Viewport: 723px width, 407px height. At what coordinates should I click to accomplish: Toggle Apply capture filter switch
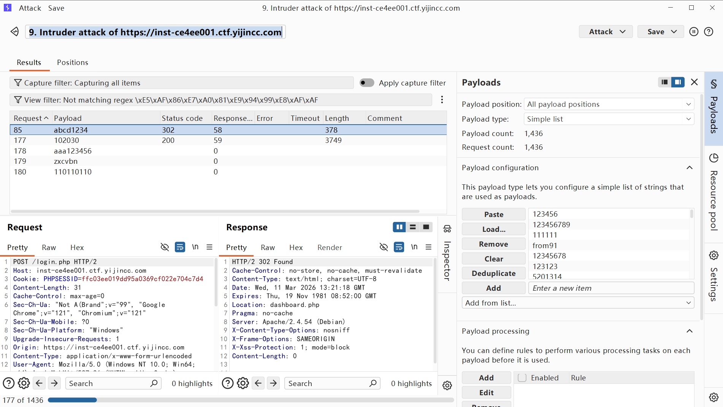click(x=367, y=83)
